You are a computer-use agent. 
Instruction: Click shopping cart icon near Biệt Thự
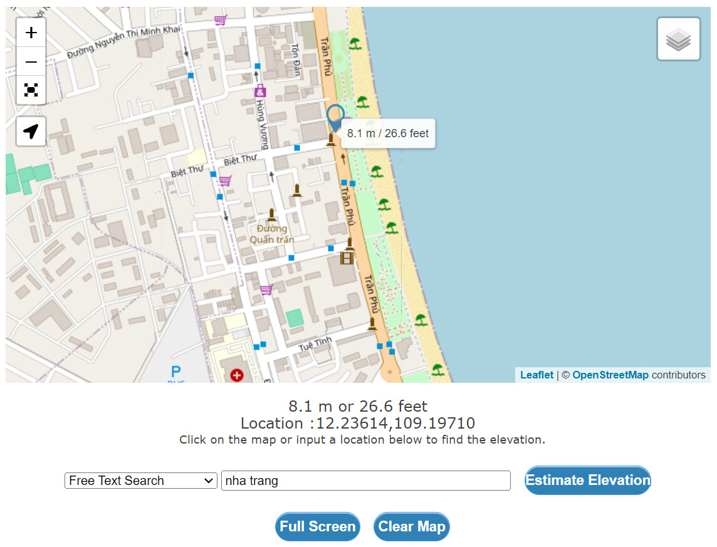(x=225, y=181)
